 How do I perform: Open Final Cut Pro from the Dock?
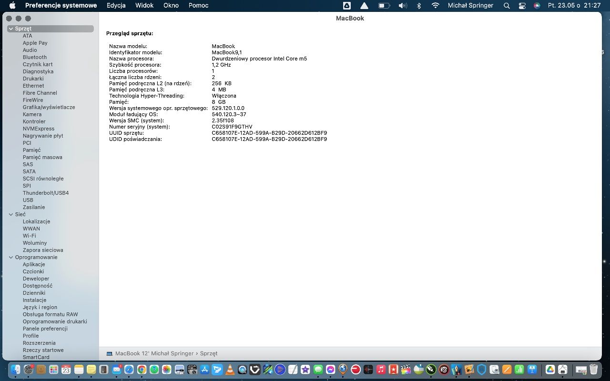pyautogui.click(x=406, y=369)
